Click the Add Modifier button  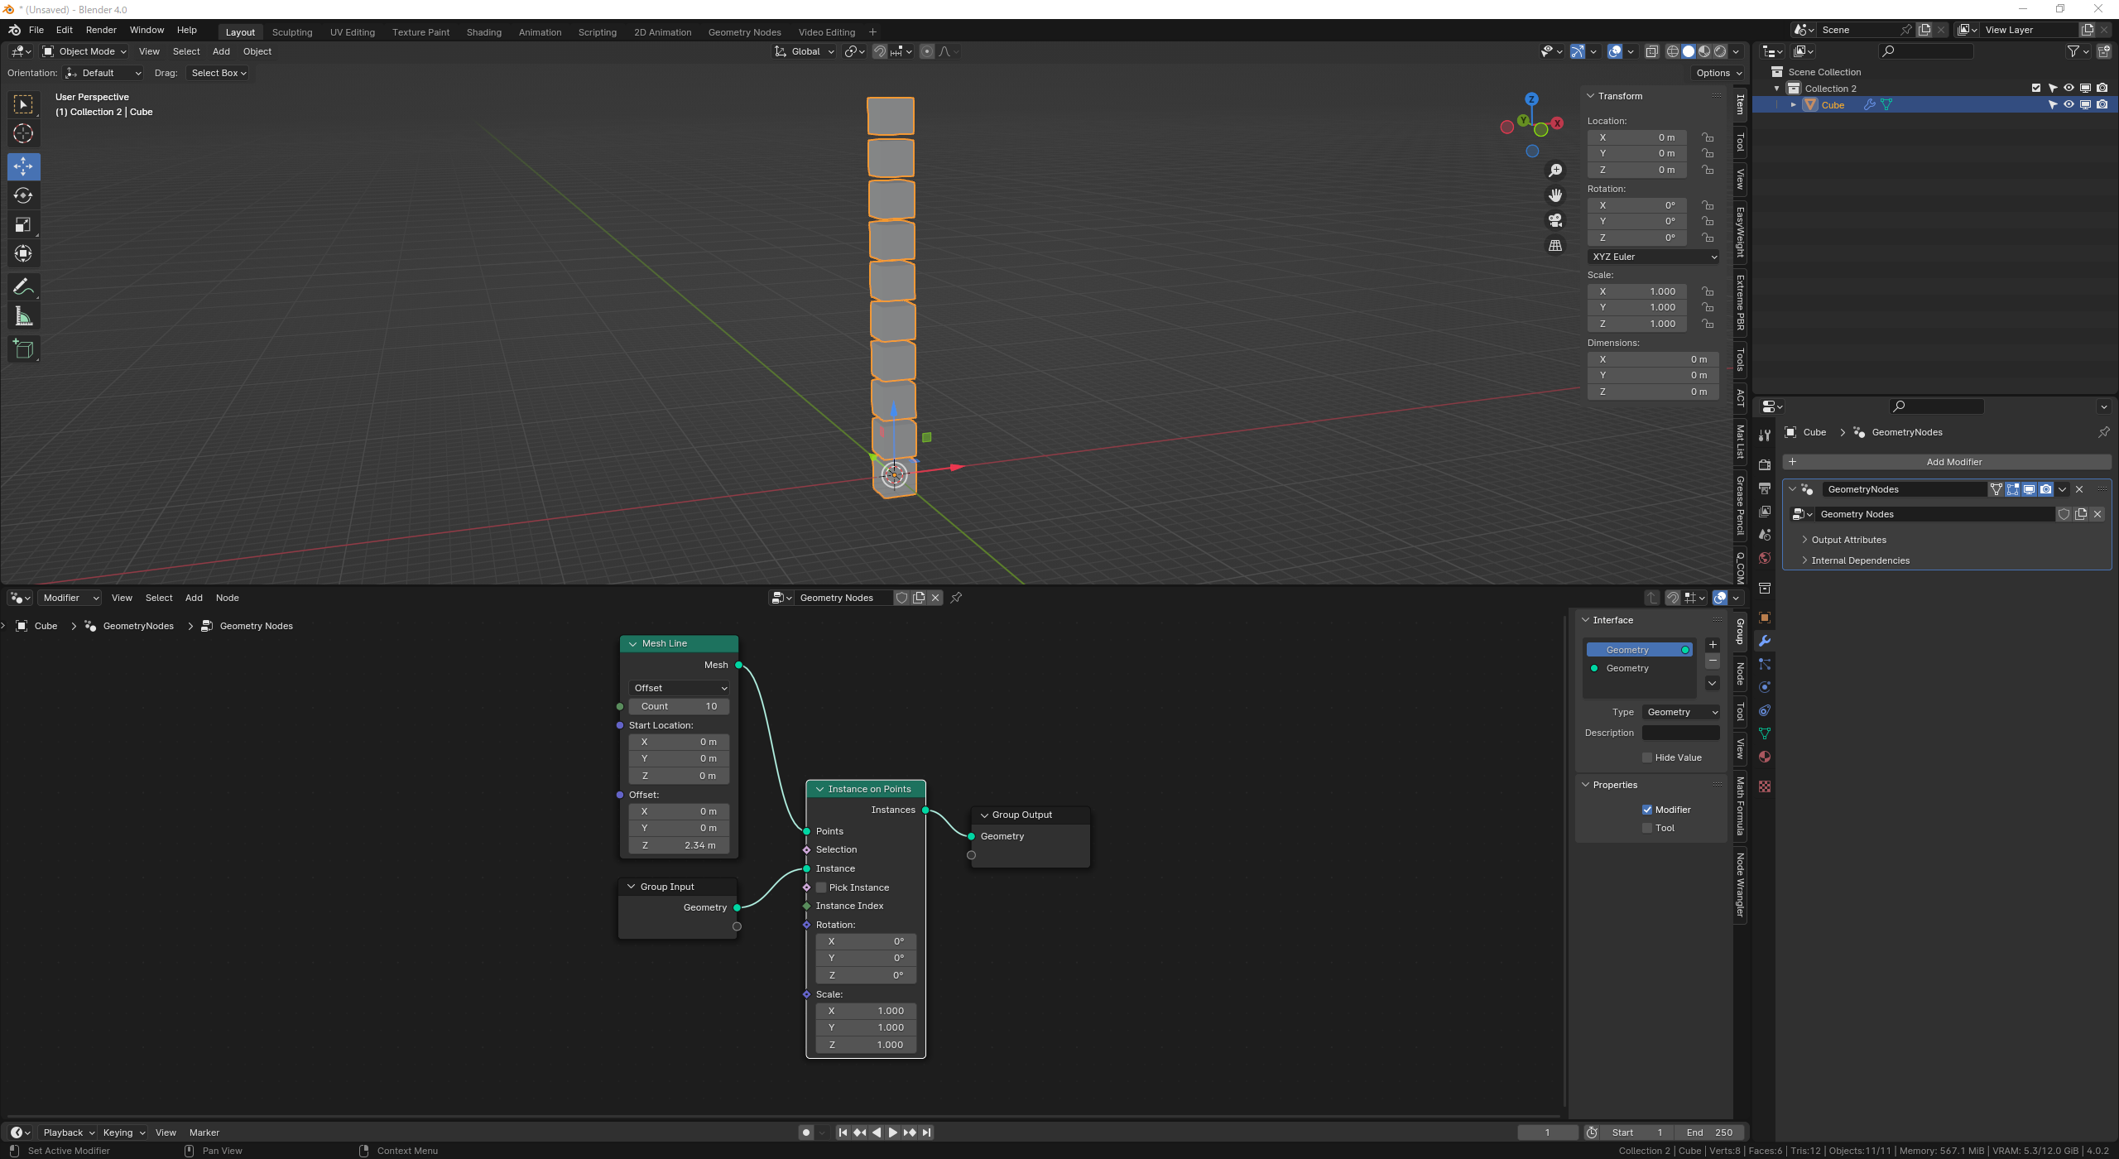1947,462
